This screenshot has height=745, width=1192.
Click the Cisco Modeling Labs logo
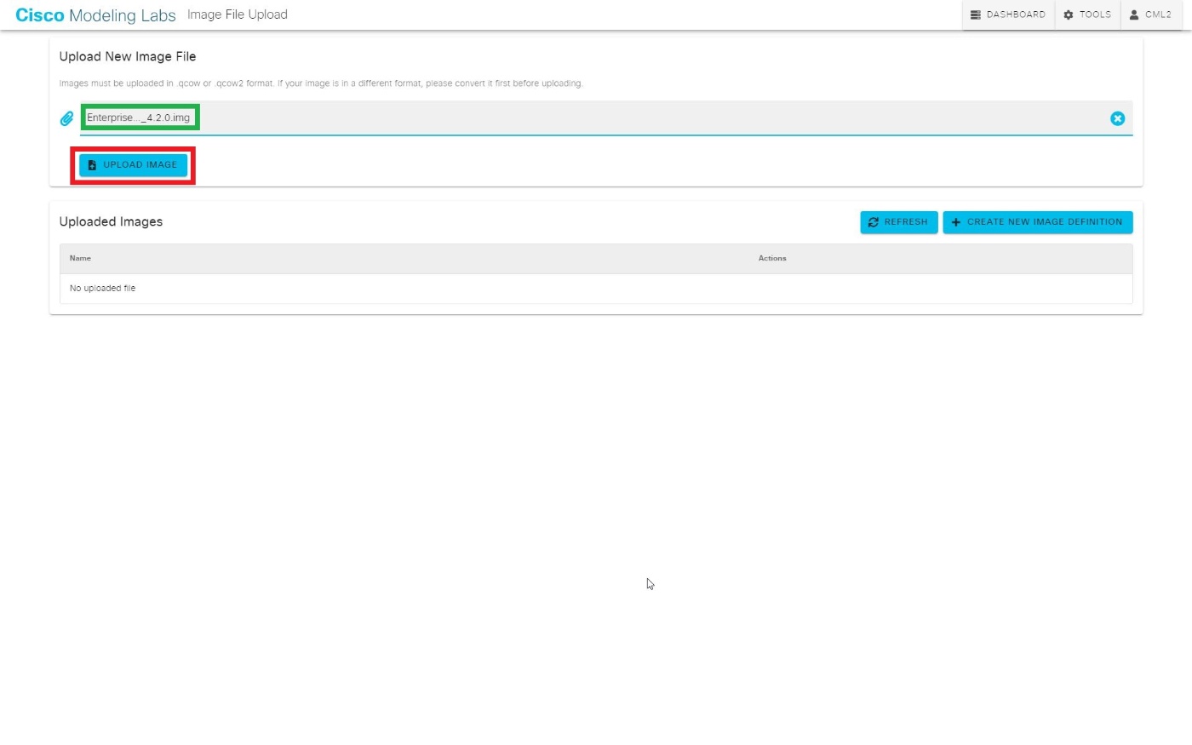94,14
